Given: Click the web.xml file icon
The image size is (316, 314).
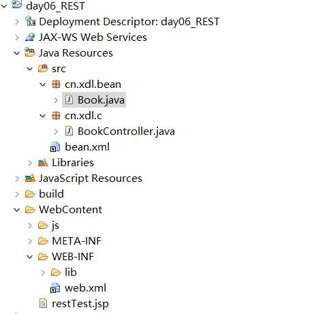Looking at the screenshot, I should pyautogui.click(x=55, y=288).
